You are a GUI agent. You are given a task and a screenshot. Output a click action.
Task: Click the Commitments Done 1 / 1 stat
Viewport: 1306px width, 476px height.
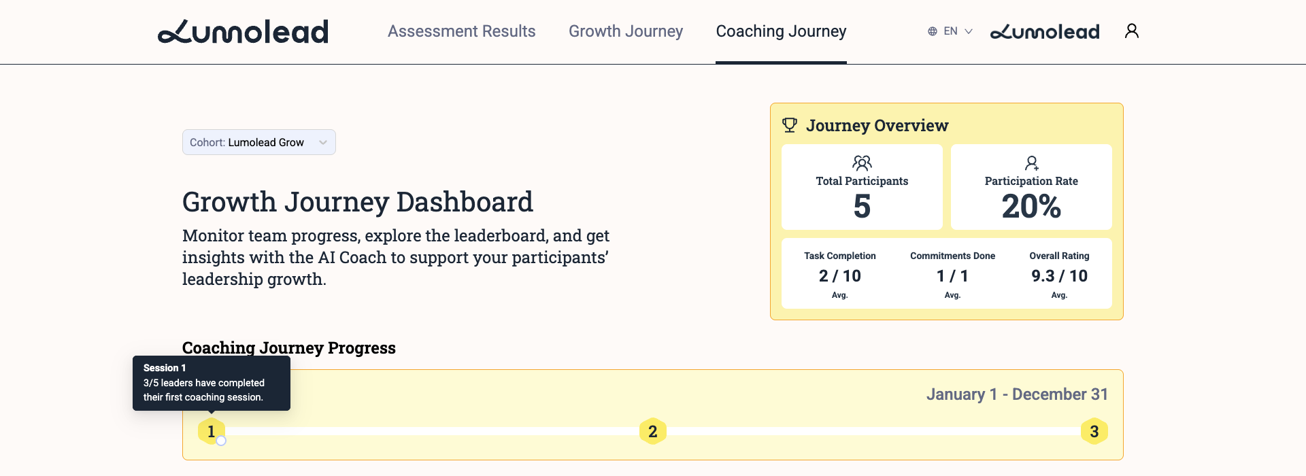click(x=952, y=275)
